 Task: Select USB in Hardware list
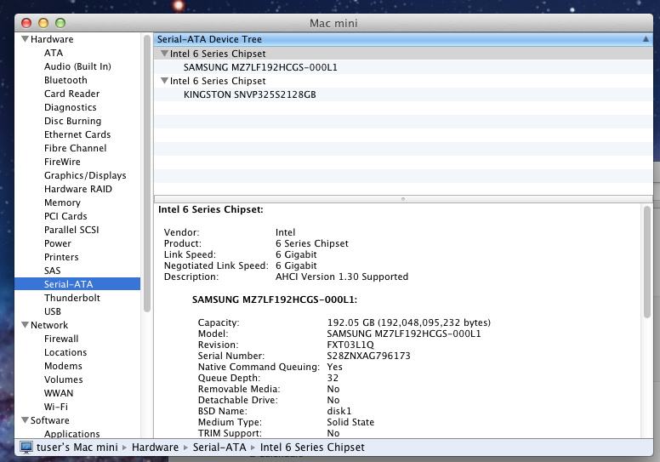tap(53, 311)
